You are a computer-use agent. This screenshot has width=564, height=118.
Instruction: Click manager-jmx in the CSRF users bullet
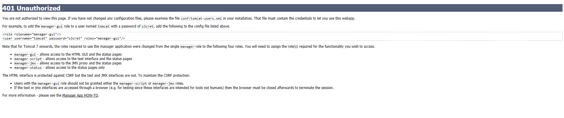[163, 83]
